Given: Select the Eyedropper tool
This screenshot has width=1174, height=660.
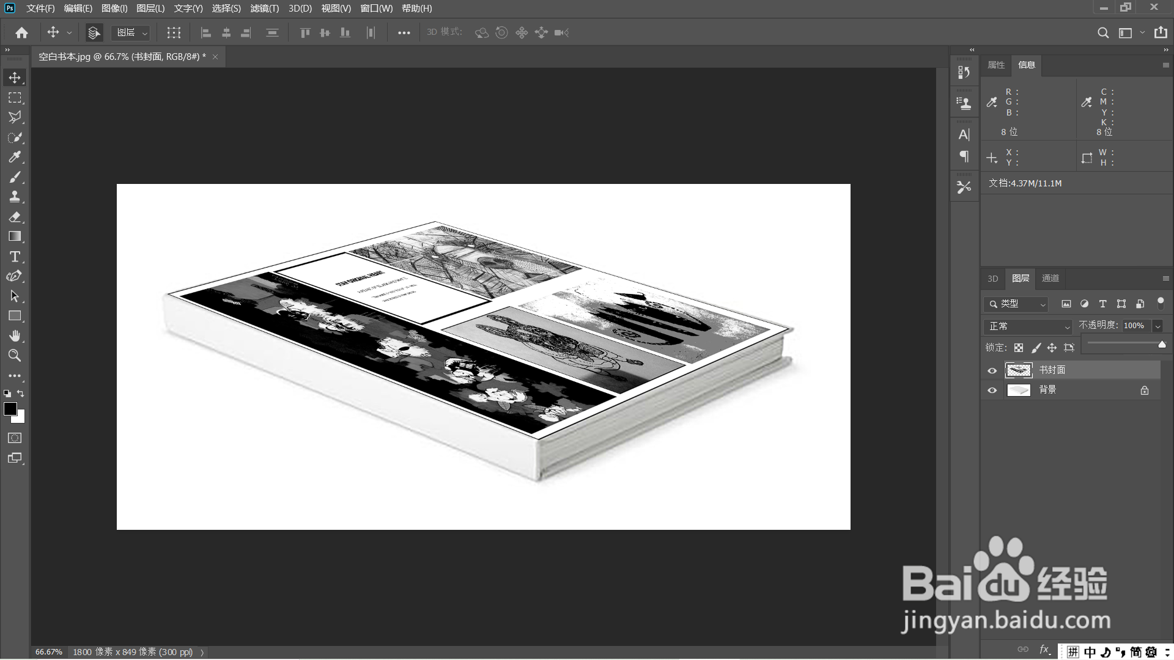Looking at the screenshot, I should (x=15, y=157).
